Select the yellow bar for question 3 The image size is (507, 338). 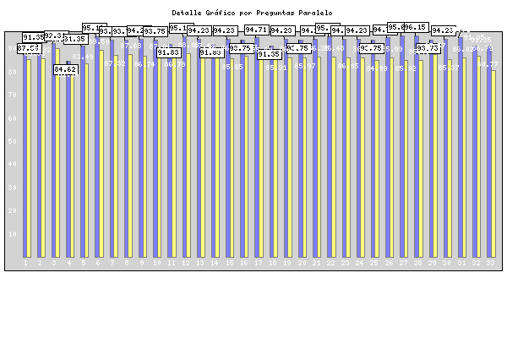point(57,153)
